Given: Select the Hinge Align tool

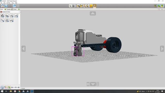Looking at the screenshot, I should [81, 6].
